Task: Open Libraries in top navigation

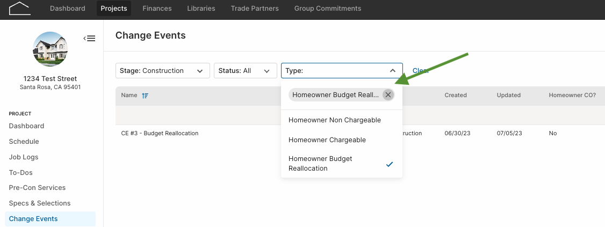Action: [201, 9]
